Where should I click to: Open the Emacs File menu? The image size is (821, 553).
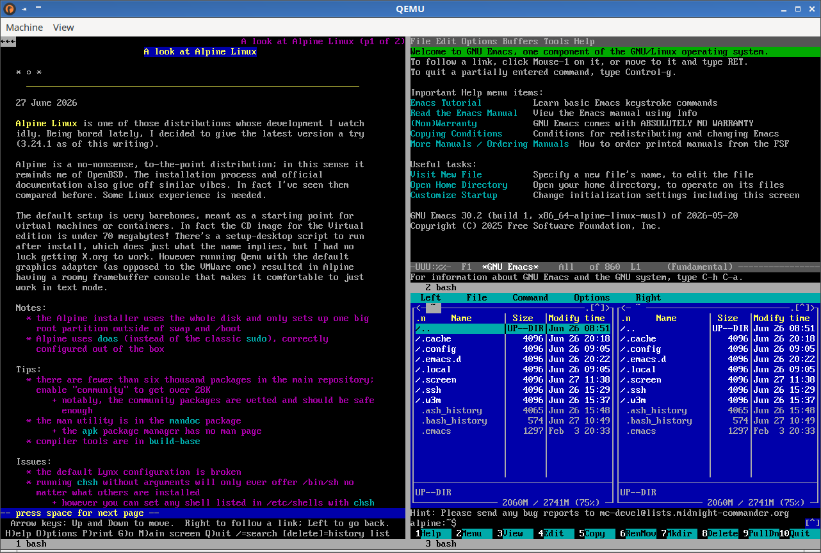click(421, 42)
